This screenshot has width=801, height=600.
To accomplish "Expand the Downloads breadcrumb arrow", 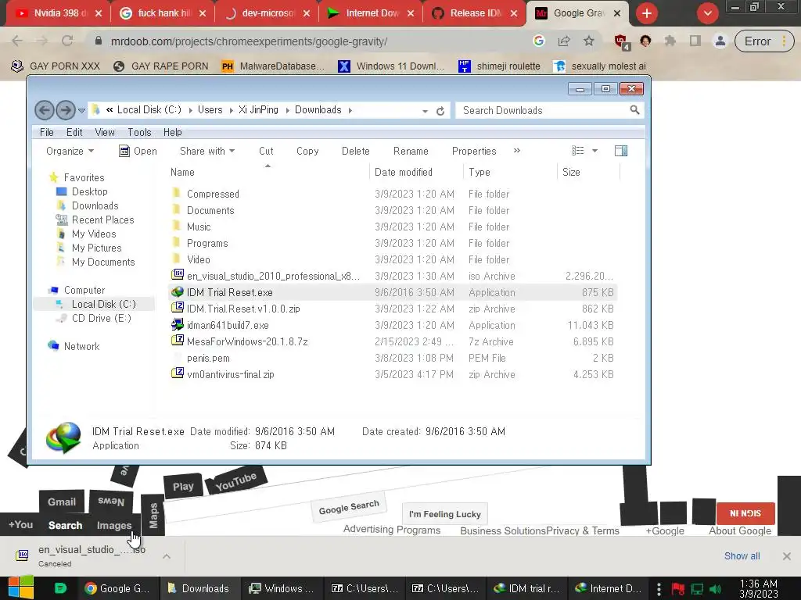I will coord(350,110).
